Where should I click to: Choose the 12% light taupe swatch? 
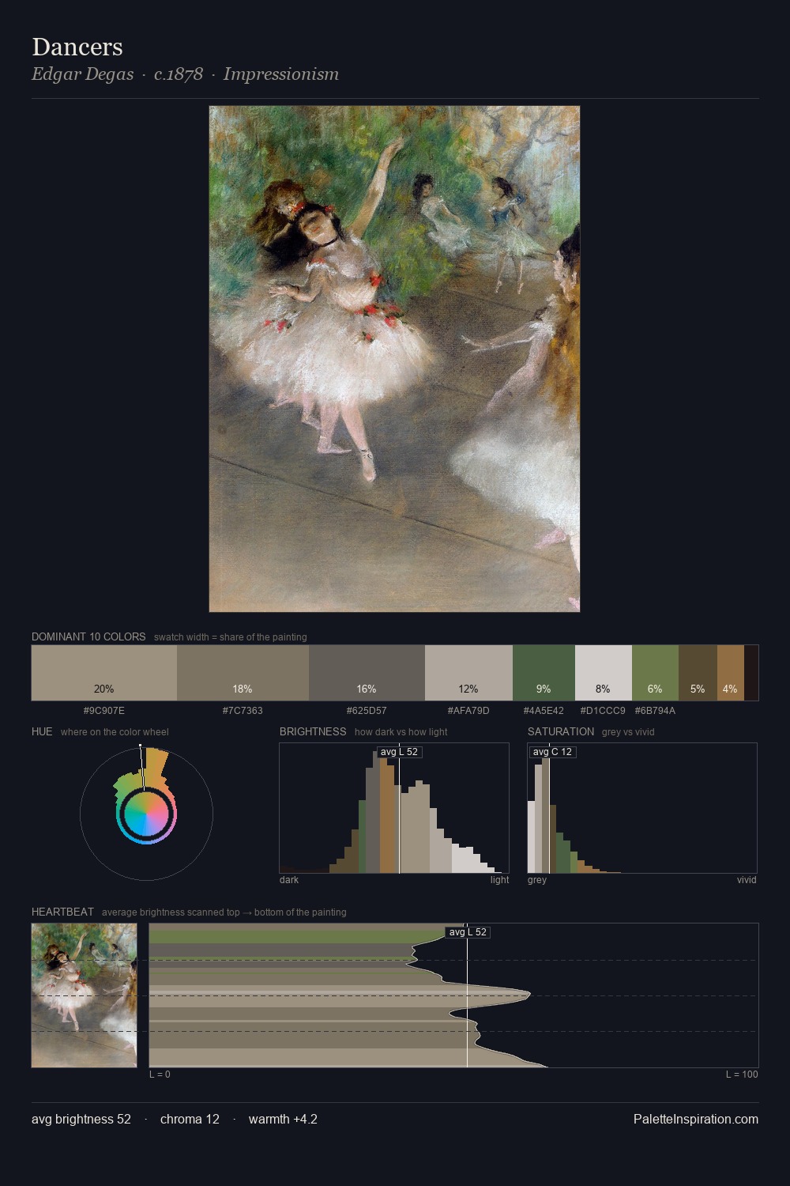point(468,673)
